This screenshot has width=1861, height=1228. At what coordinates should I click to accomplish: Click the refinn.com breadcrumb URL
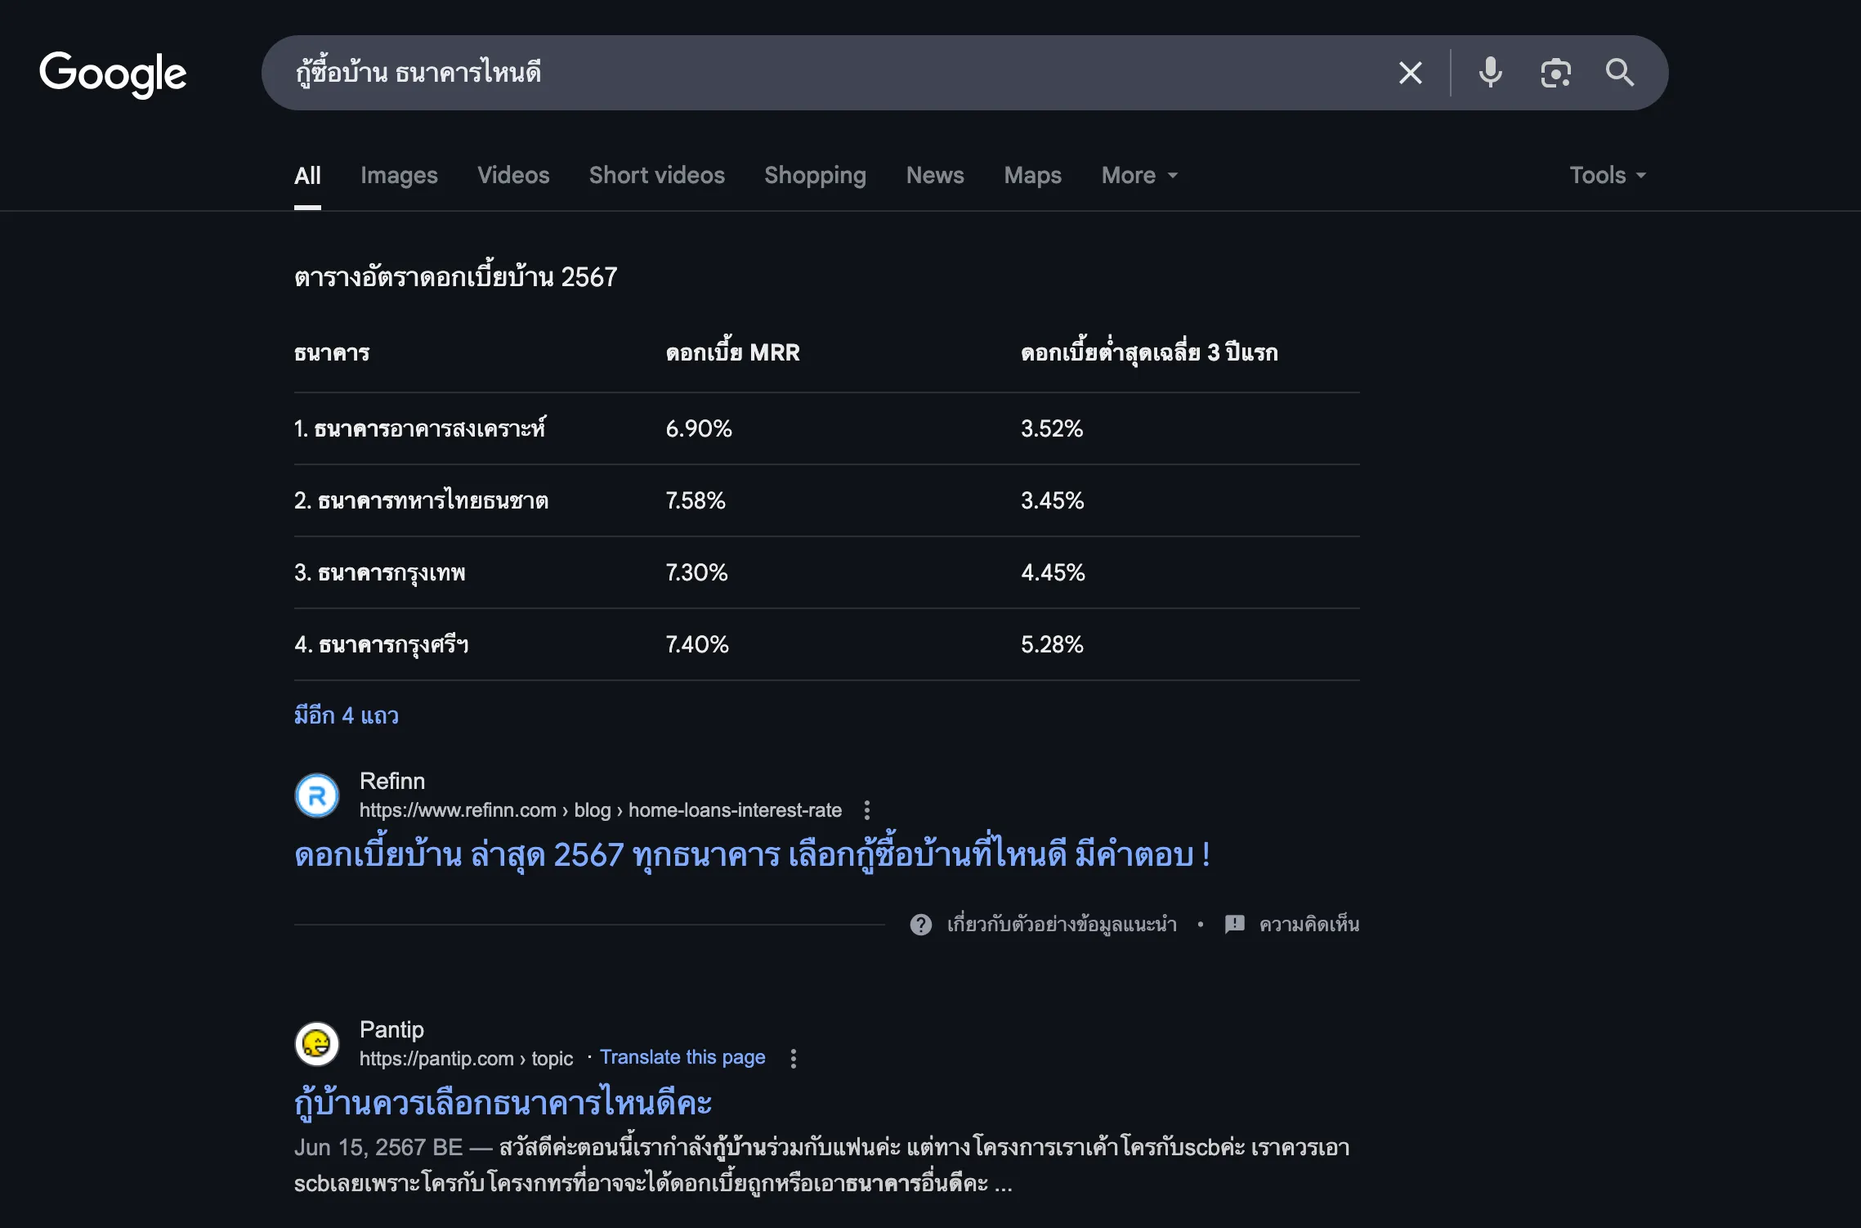click(x=601, y=810)
